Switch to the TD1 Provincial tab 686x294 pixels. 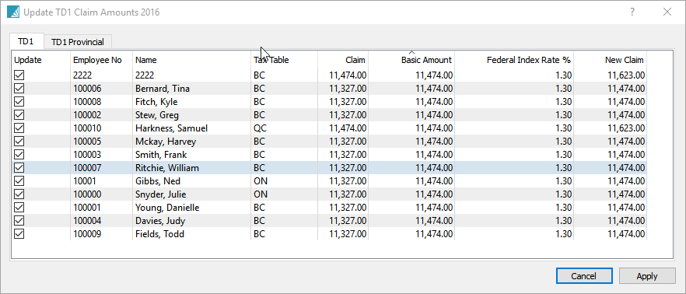[x=78, y=42]
